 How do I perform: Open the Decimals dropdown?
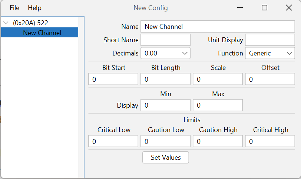(165, 53)
